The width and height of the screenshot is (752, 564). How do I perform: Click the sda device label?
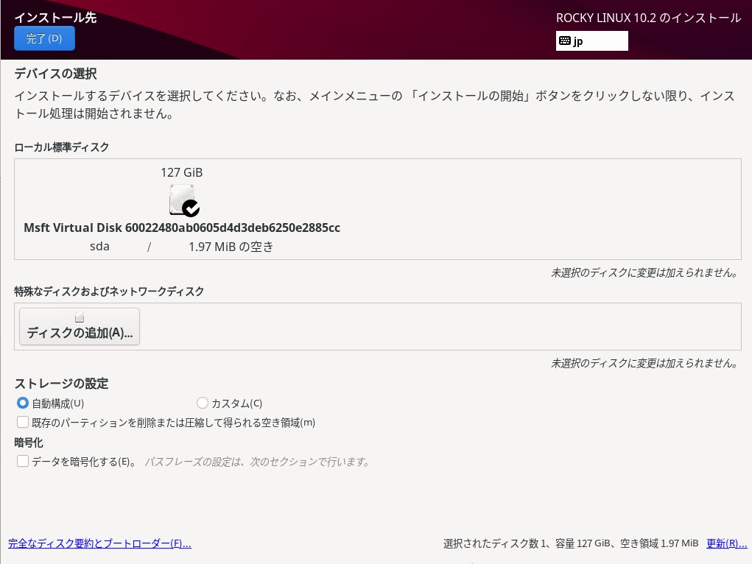pyautogui.click(x=99, y=247)
